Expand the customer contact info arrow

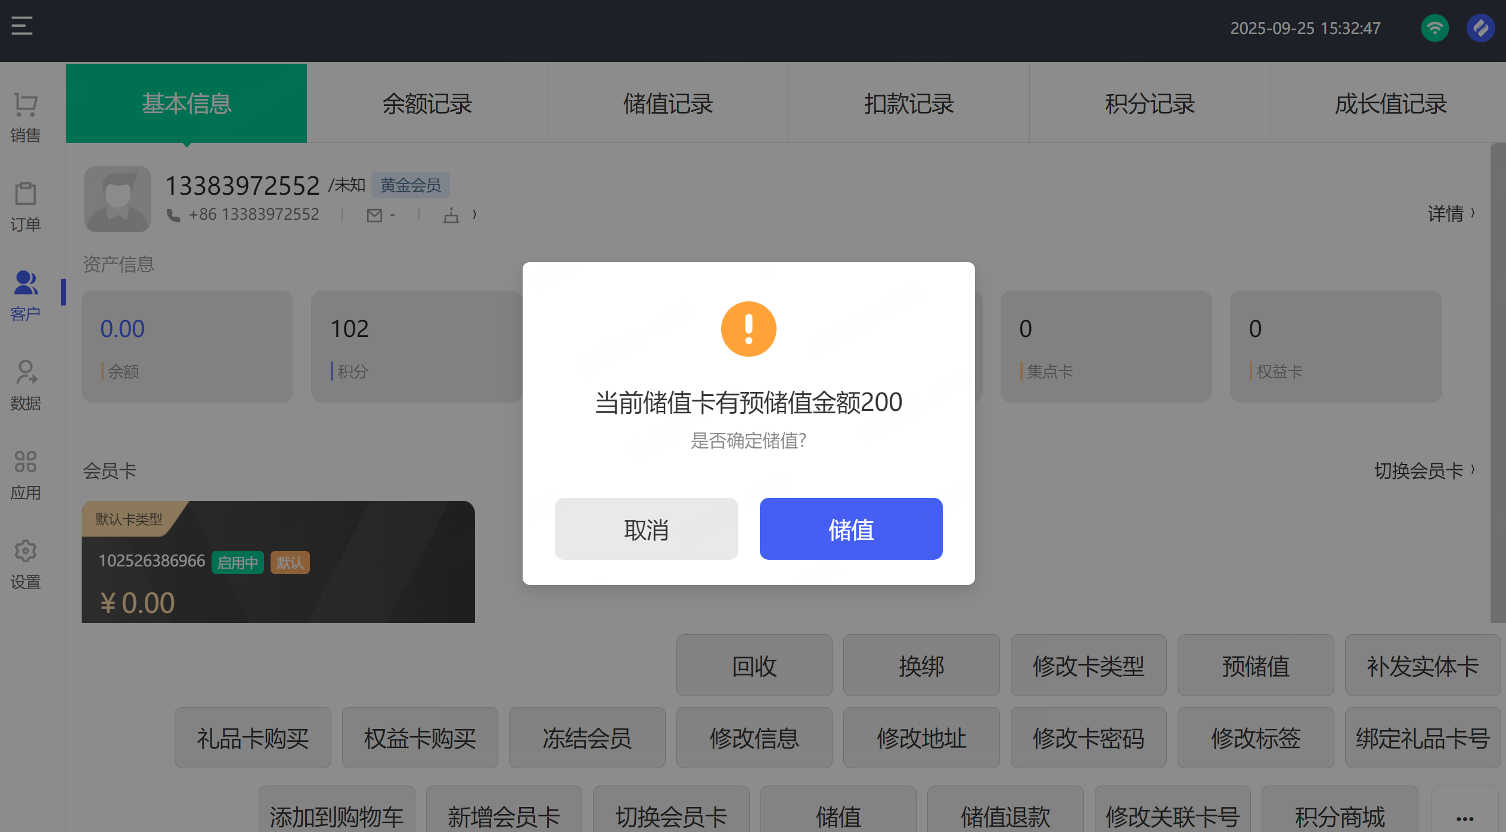[x=474, y=214]
